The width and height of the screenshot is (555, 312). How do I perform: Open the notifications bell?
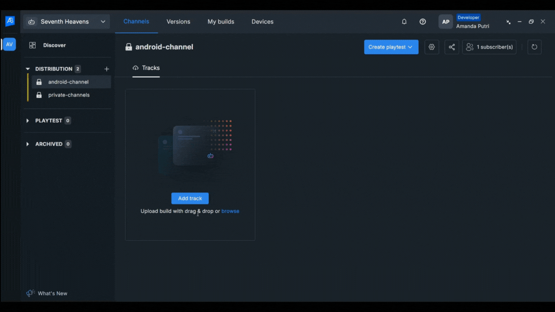[x=404, y=22]
